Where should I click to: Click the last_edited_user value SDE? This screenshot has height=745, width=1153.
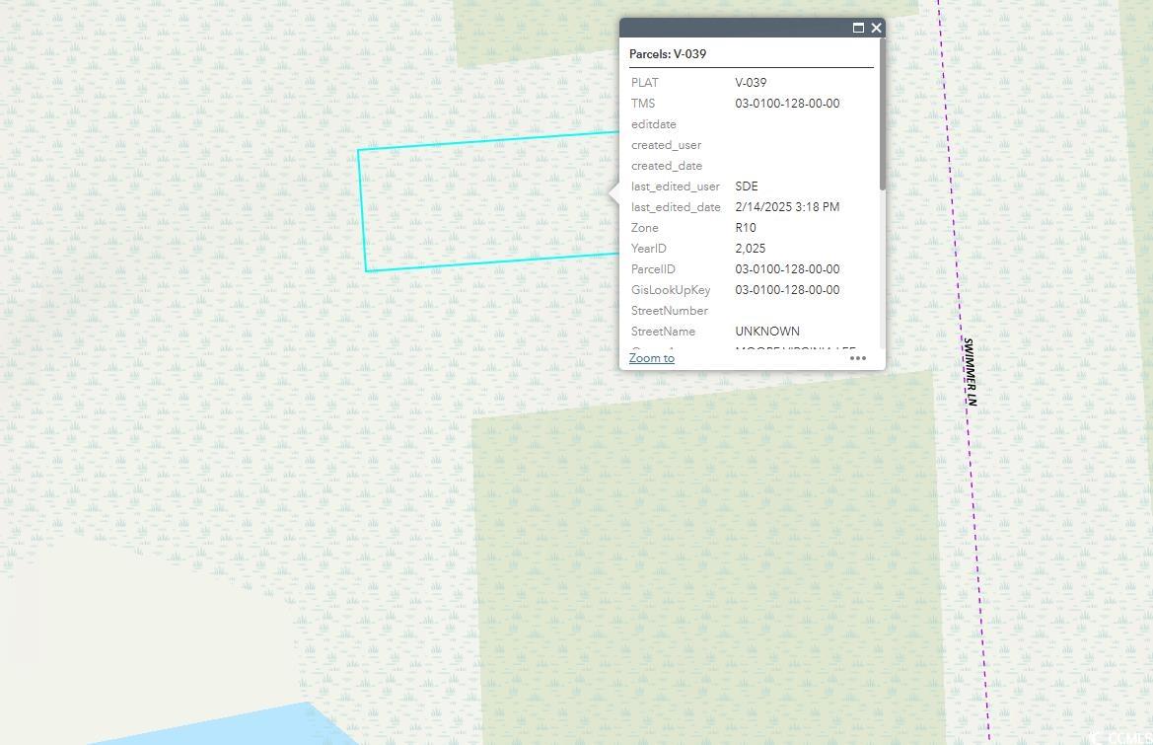click(x=747, y=186)
